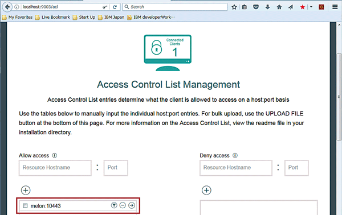
Task: Move melon:10443 with the arrow icon
Action: [x=132, y=205]
